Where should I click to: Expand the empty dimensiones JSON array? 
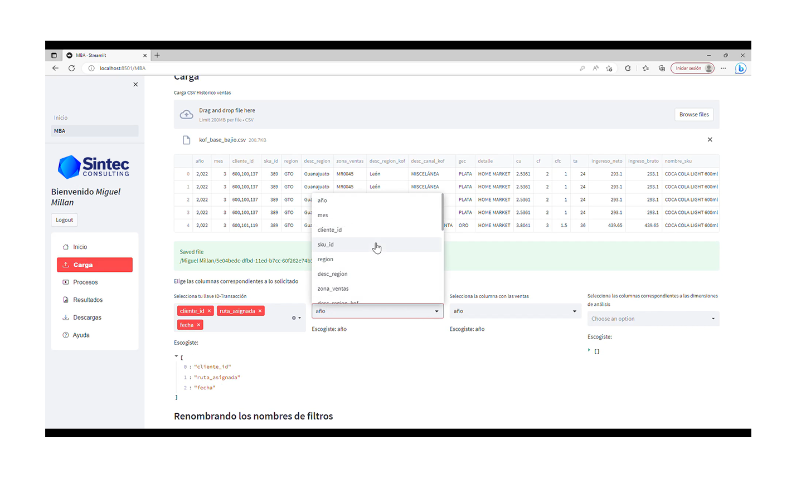point(589,350)
